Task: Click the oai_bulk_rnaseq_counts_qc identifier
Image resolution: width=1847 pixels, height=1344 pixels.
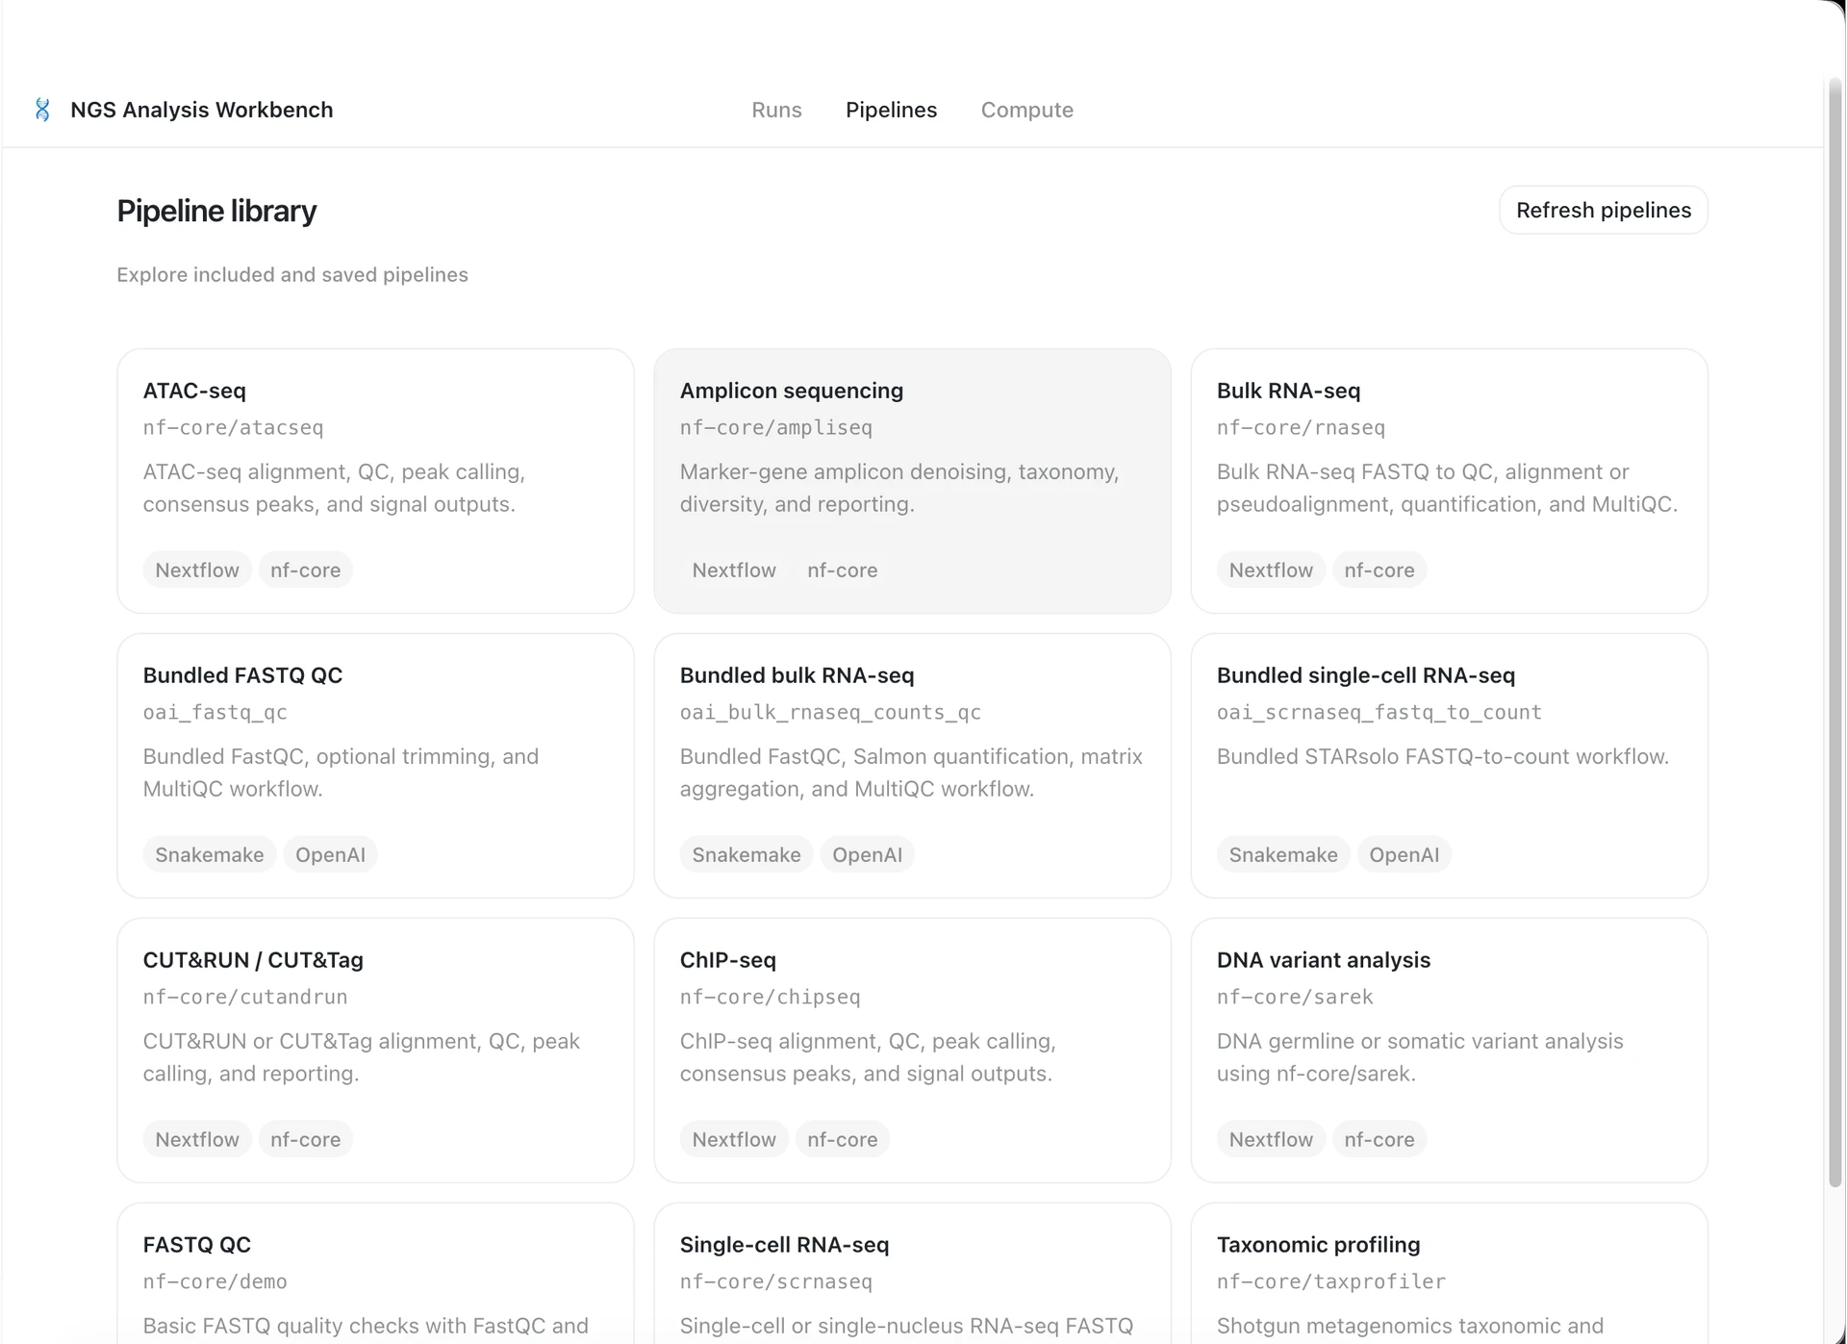Action: [x=830, y=712]
